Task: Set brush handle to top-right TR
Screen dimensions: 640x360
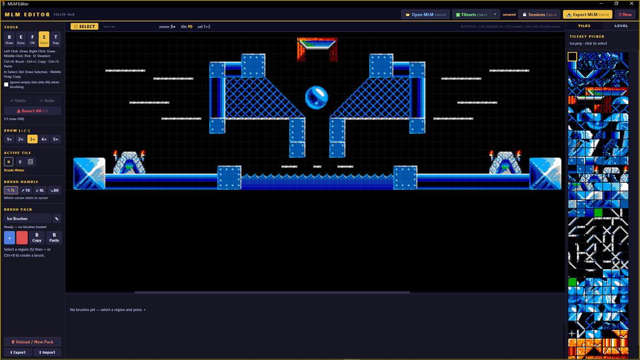Action: click(25, 190)
